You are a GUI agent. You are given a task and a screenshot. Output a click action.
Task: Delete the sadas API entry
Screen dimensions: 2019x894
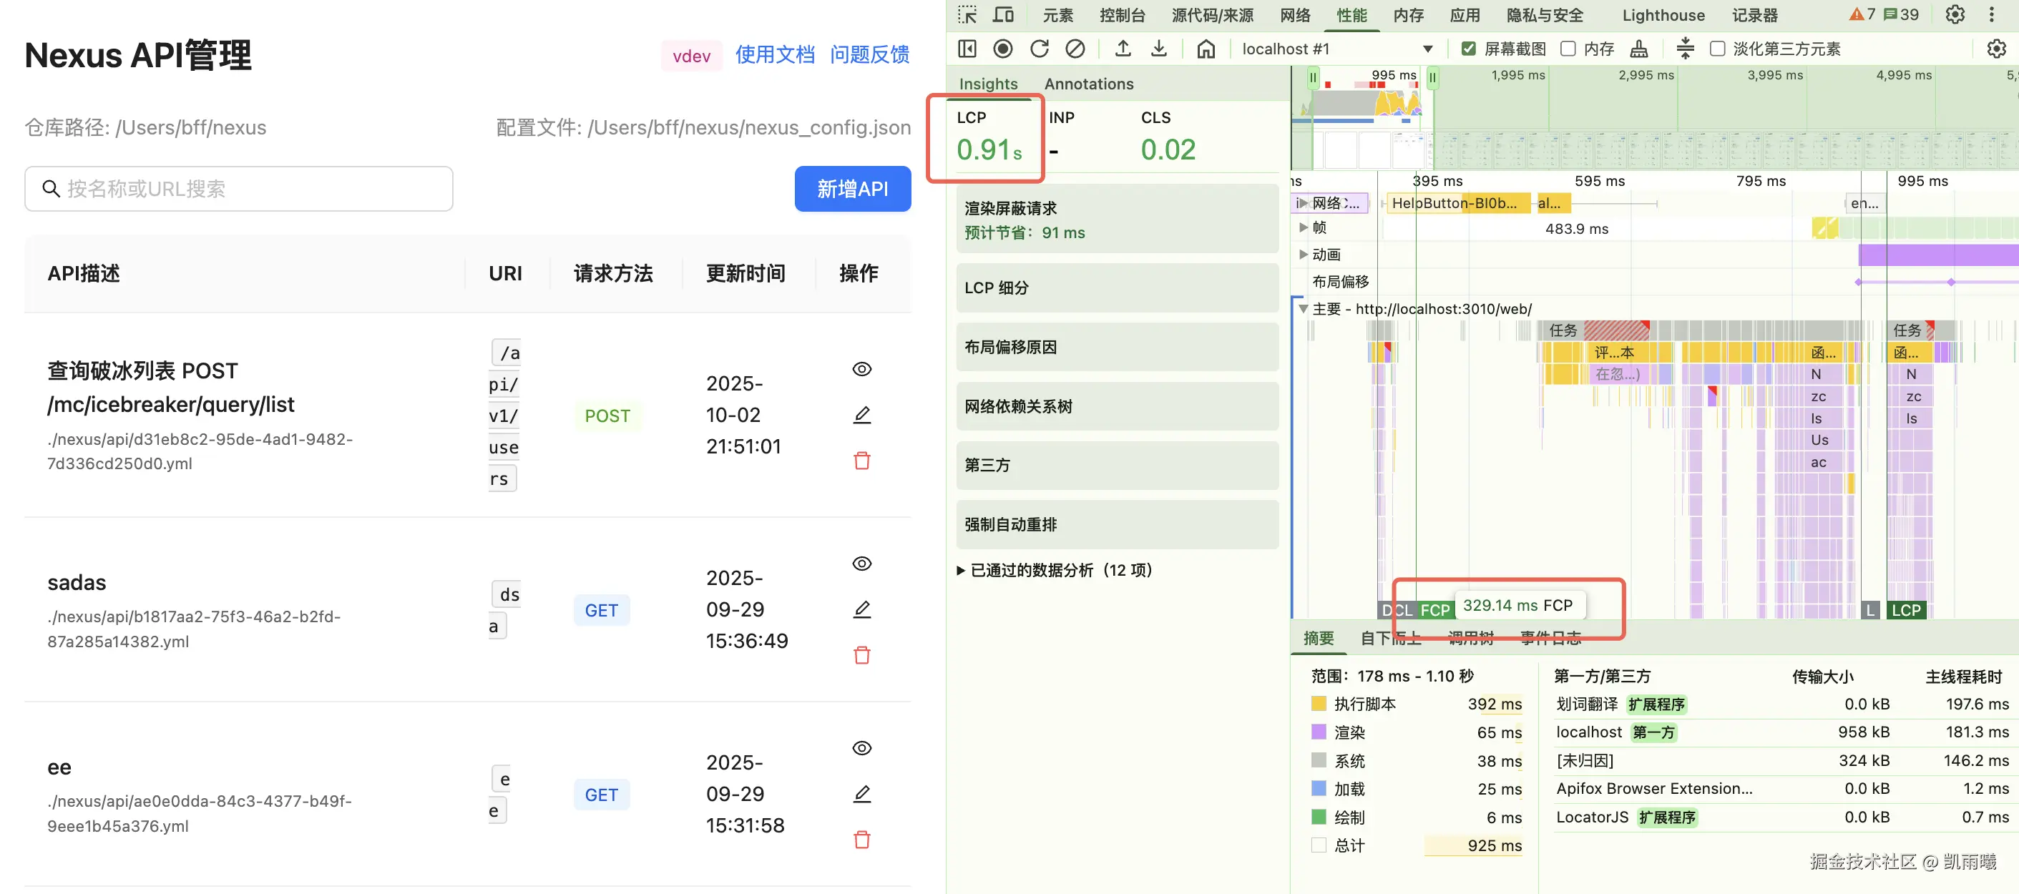[861, 655]
